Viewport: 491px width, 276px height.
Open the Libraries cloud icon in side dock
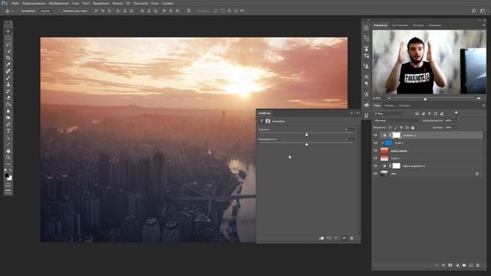click(366, 105)
